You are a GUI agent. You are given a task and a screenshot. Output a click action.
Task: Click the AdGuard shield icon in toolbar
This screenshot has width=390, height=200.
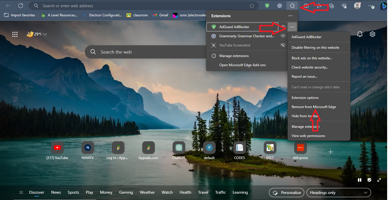point(267,6)
